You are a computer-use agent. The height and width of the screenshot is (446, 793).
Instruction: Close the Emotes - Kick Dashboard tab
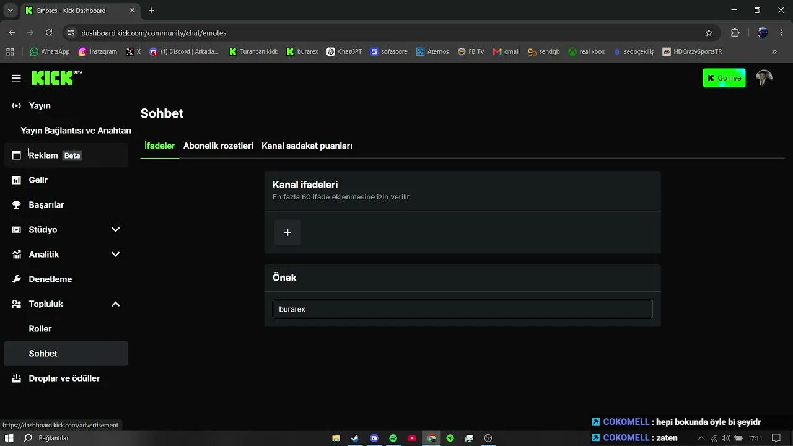pos(132,11)
